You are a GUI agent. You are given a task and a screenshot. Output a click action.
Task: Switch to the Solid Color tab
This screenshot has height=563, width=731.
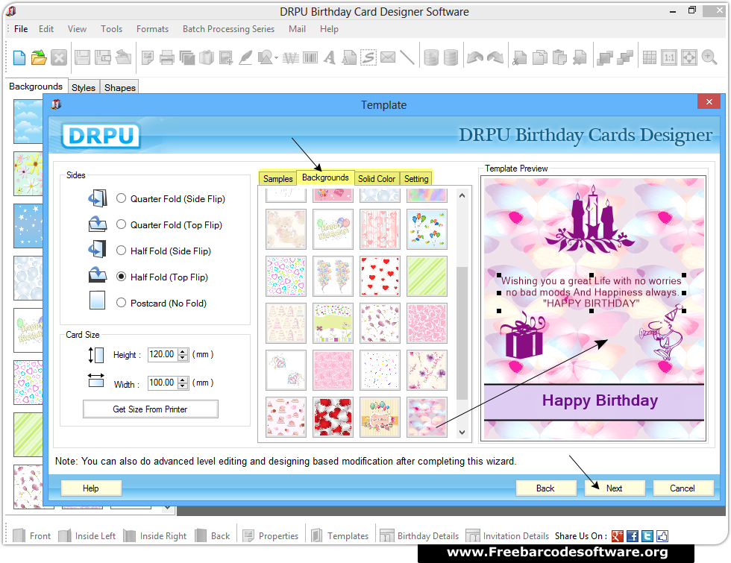[377, 178]
